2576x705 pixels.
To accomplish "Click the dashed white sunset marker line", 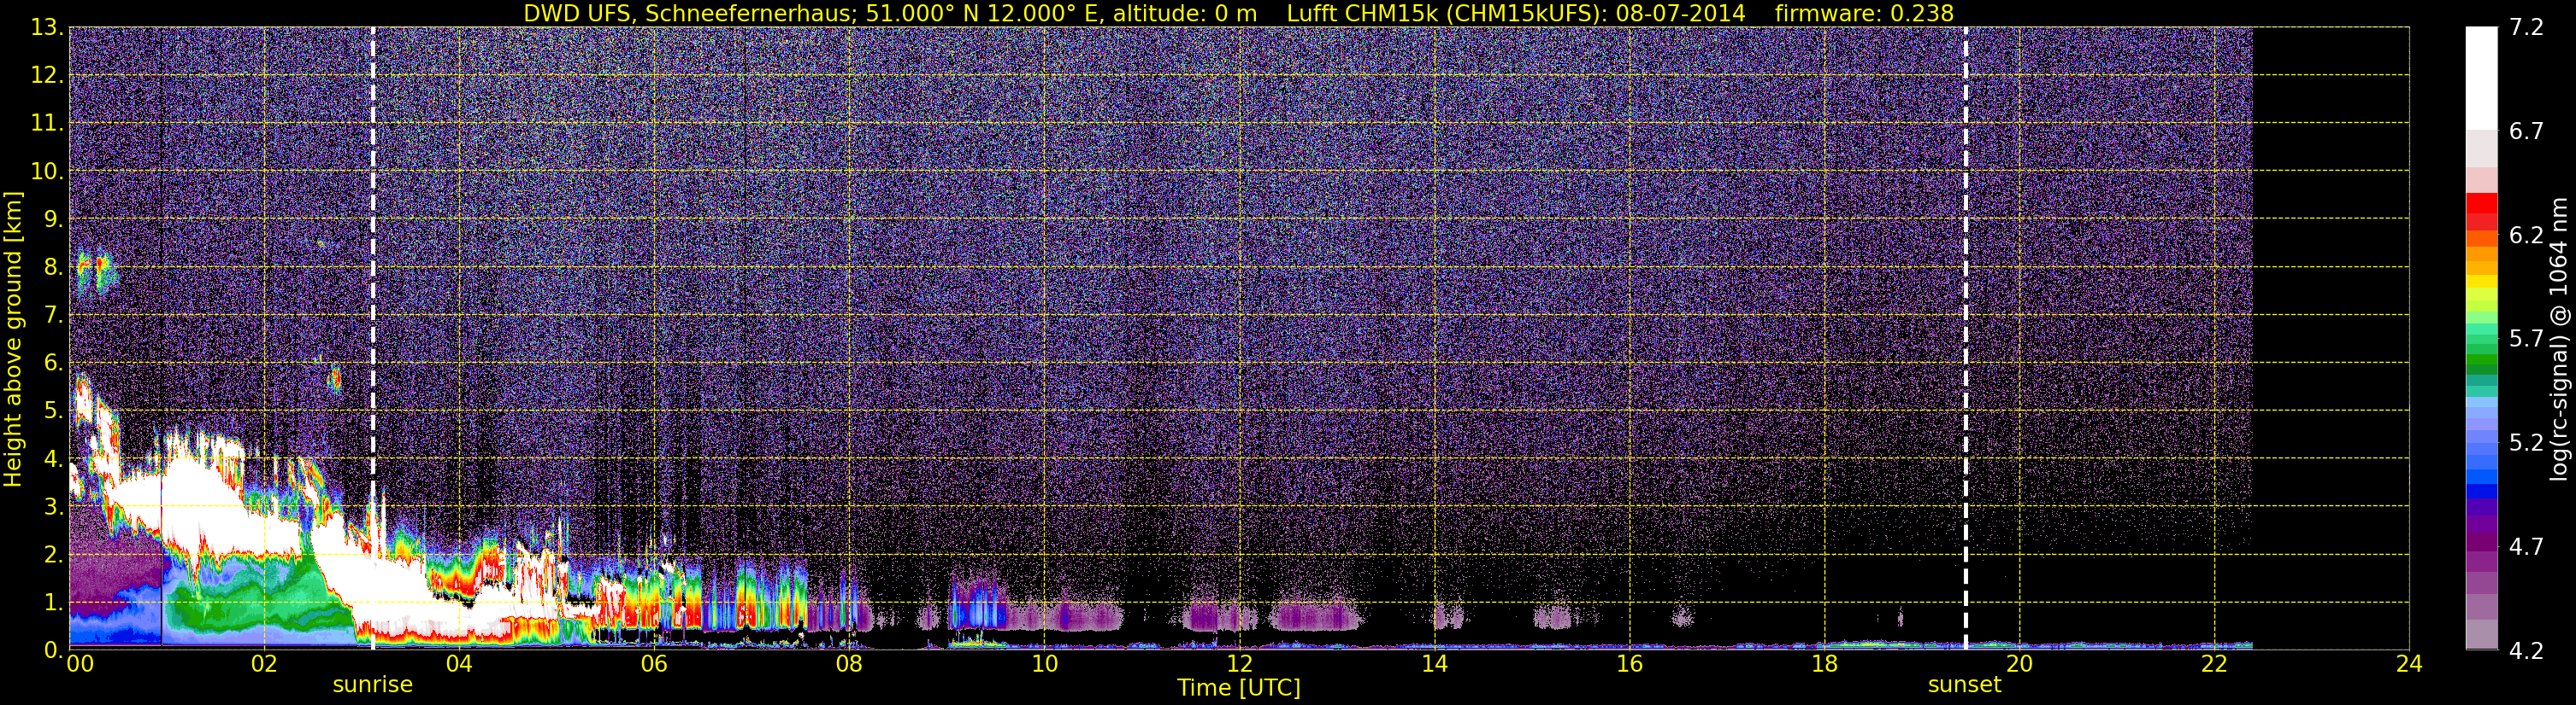I will 1965,339.
